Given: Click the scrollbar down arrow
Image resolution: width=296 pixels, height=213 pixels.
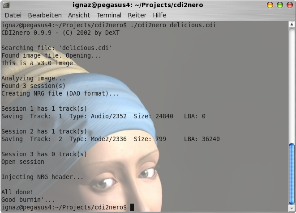Looking at the screenshot, I should coord(292,208).
